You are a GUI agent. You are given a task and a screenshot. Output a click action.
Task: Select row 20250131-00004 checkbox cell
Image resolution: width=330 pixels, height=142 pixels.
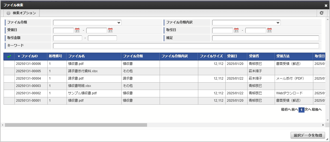[9, 78]
